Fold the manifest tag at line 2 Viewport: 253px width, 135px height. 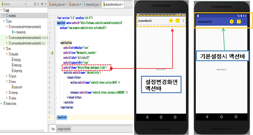pos(56,23)
